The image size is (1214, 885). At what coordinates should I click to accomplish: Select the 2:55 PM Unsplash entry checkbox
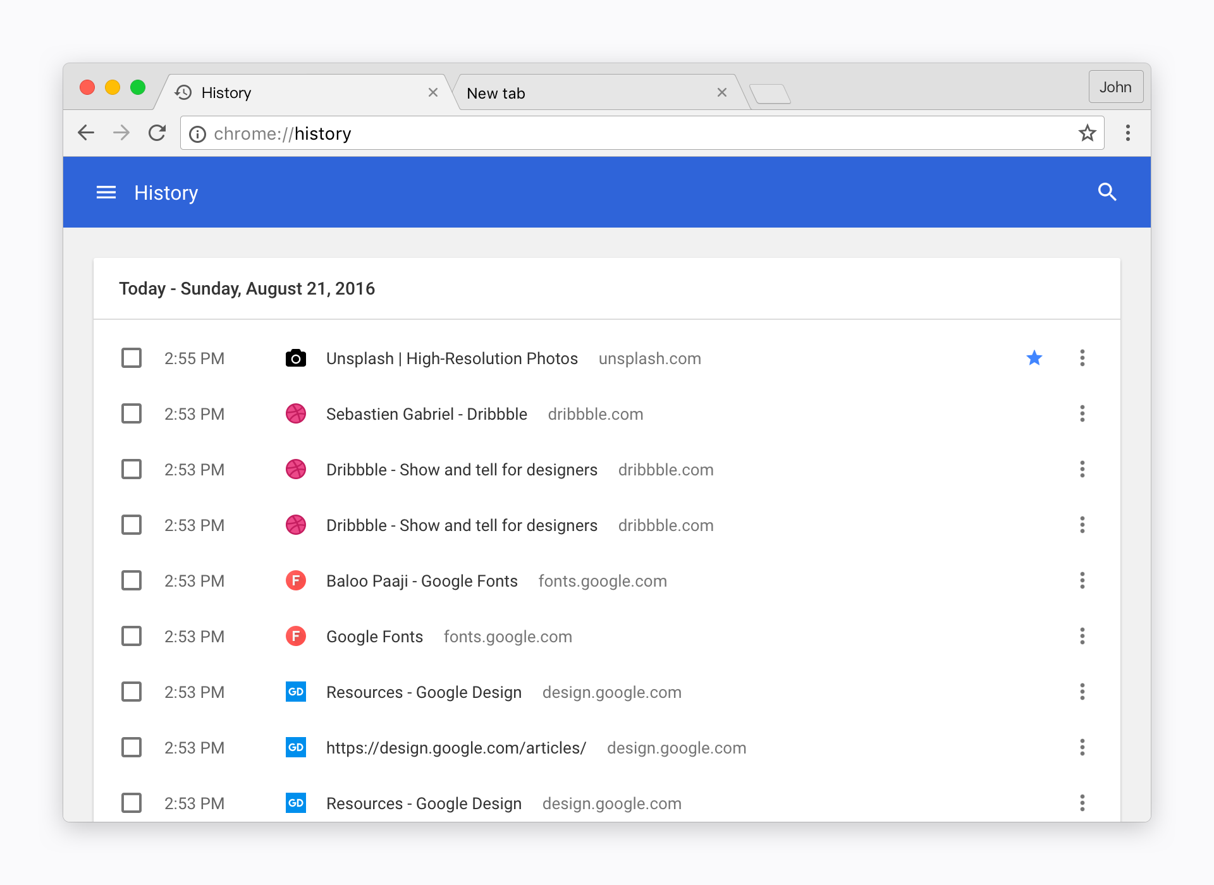[x=132, y=358]
